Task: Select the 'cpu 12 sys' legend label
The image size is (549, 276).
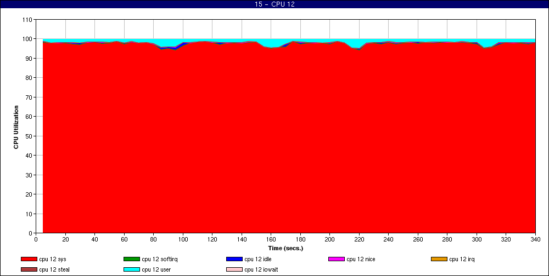Action: point(53,259)
